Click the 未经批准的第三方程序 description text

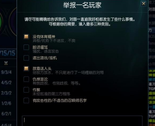click(x=51, y=94)
